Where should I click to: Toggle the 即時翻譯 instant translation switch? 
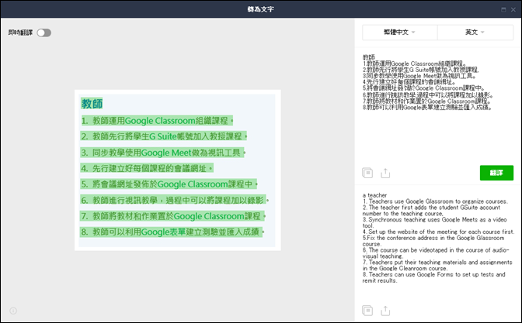click(44, 33)
